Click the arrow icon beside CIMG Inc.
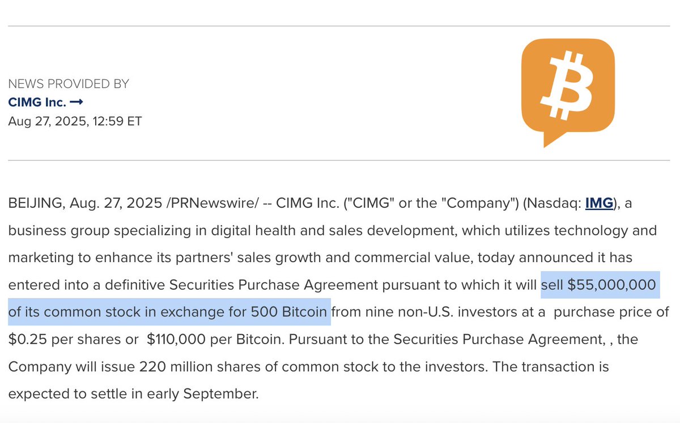 76,102
